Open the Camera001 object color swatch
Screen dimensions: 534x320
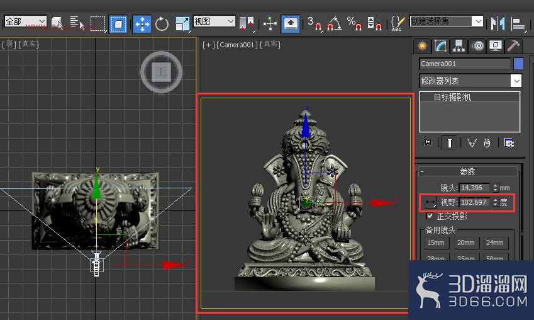click(x=518, y=64)
